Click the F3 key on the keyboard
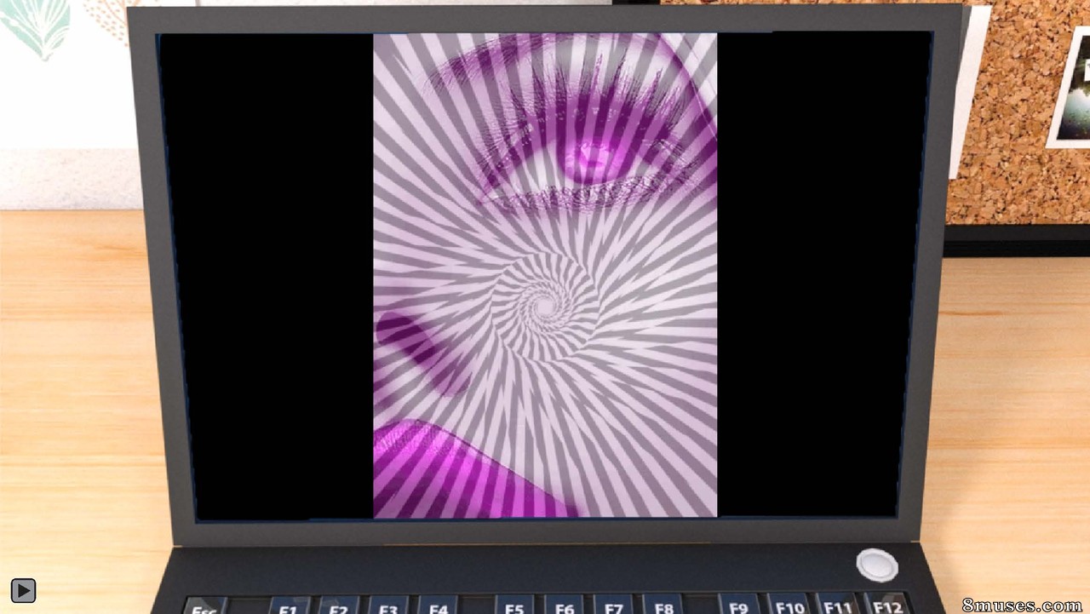1090x614 pixels. pos(388,605)
